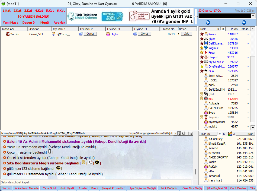Click the player list vertical scrollbar
Viewport: 257px width, 191px height.
[253, 81]
